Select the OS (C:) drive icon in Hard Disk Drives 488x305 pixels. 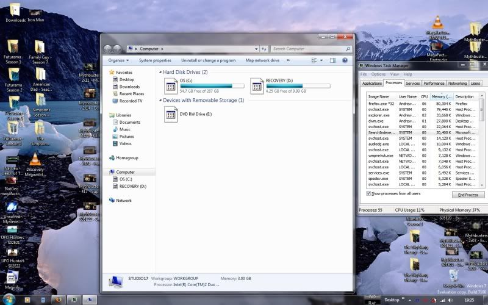click(x=171, y=86)
